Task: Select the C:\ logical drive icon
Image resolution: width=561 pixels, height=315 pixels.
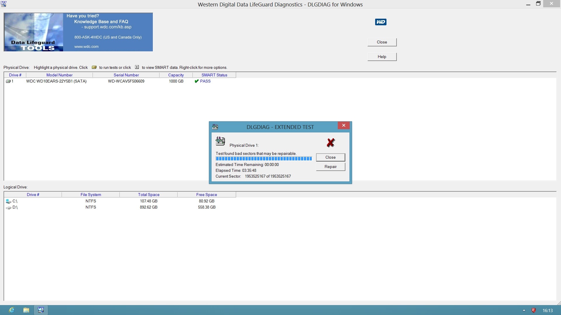Action: (x=8, y=201)
